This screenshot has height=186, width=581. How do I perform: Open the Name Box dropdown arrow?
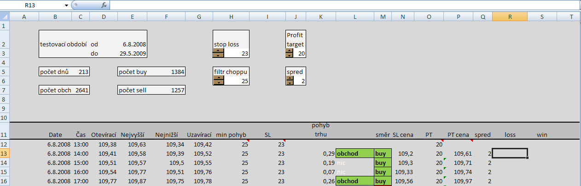(67, 5)
